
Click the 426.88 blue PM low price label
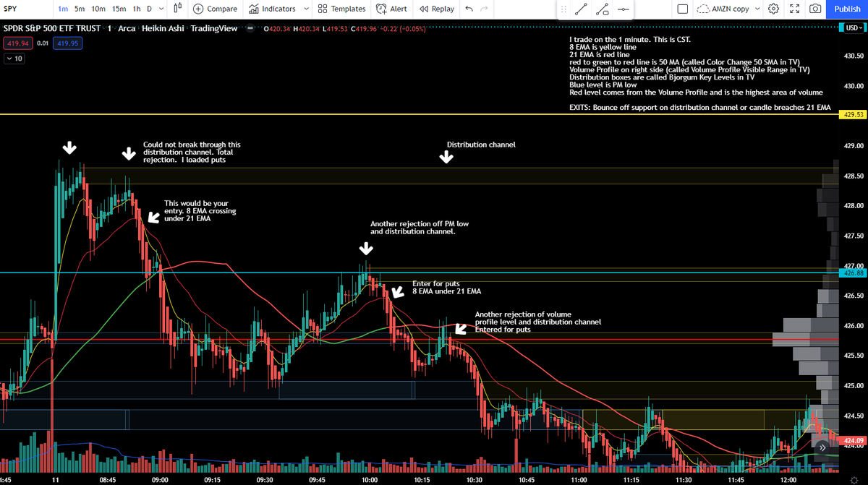[x=852, y=272]
